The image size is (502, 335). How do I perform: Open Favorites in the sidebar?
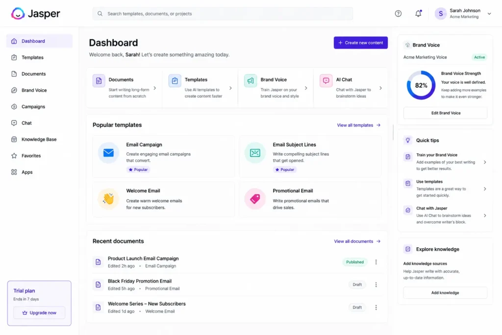(x=39, y=155)
